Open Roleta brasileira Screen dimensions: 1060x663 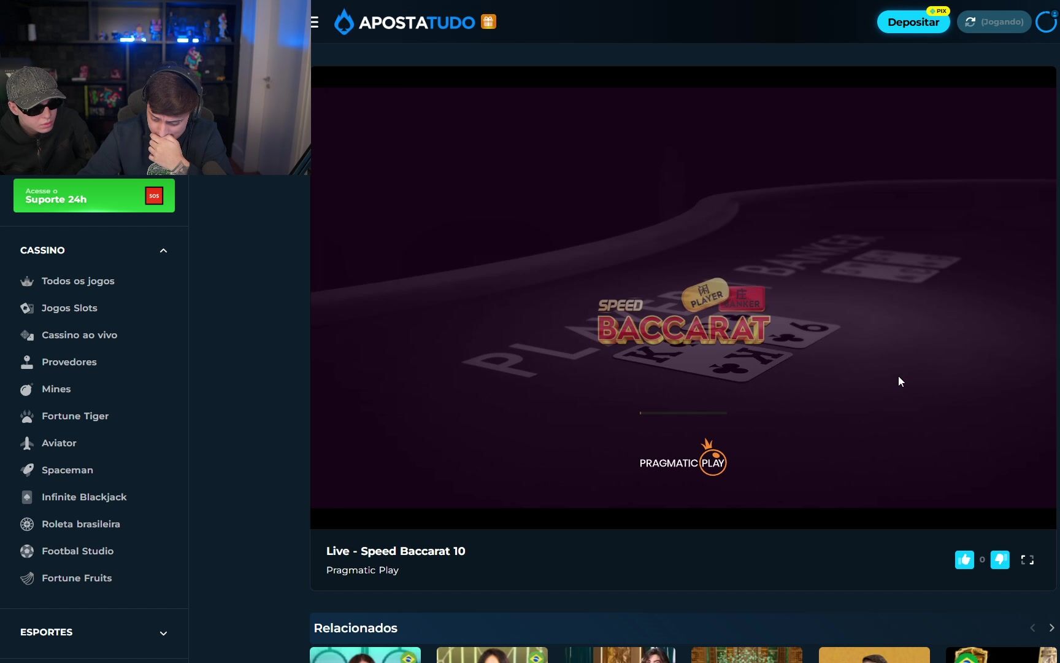pyautogui.click(x=81, y=524)
